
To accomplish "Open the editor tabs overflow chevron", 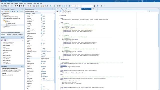I will pyautogui.click(x=158, y=9).
